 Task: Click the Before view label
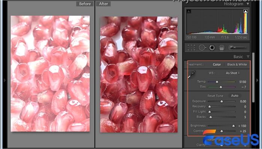pos(85,4)
